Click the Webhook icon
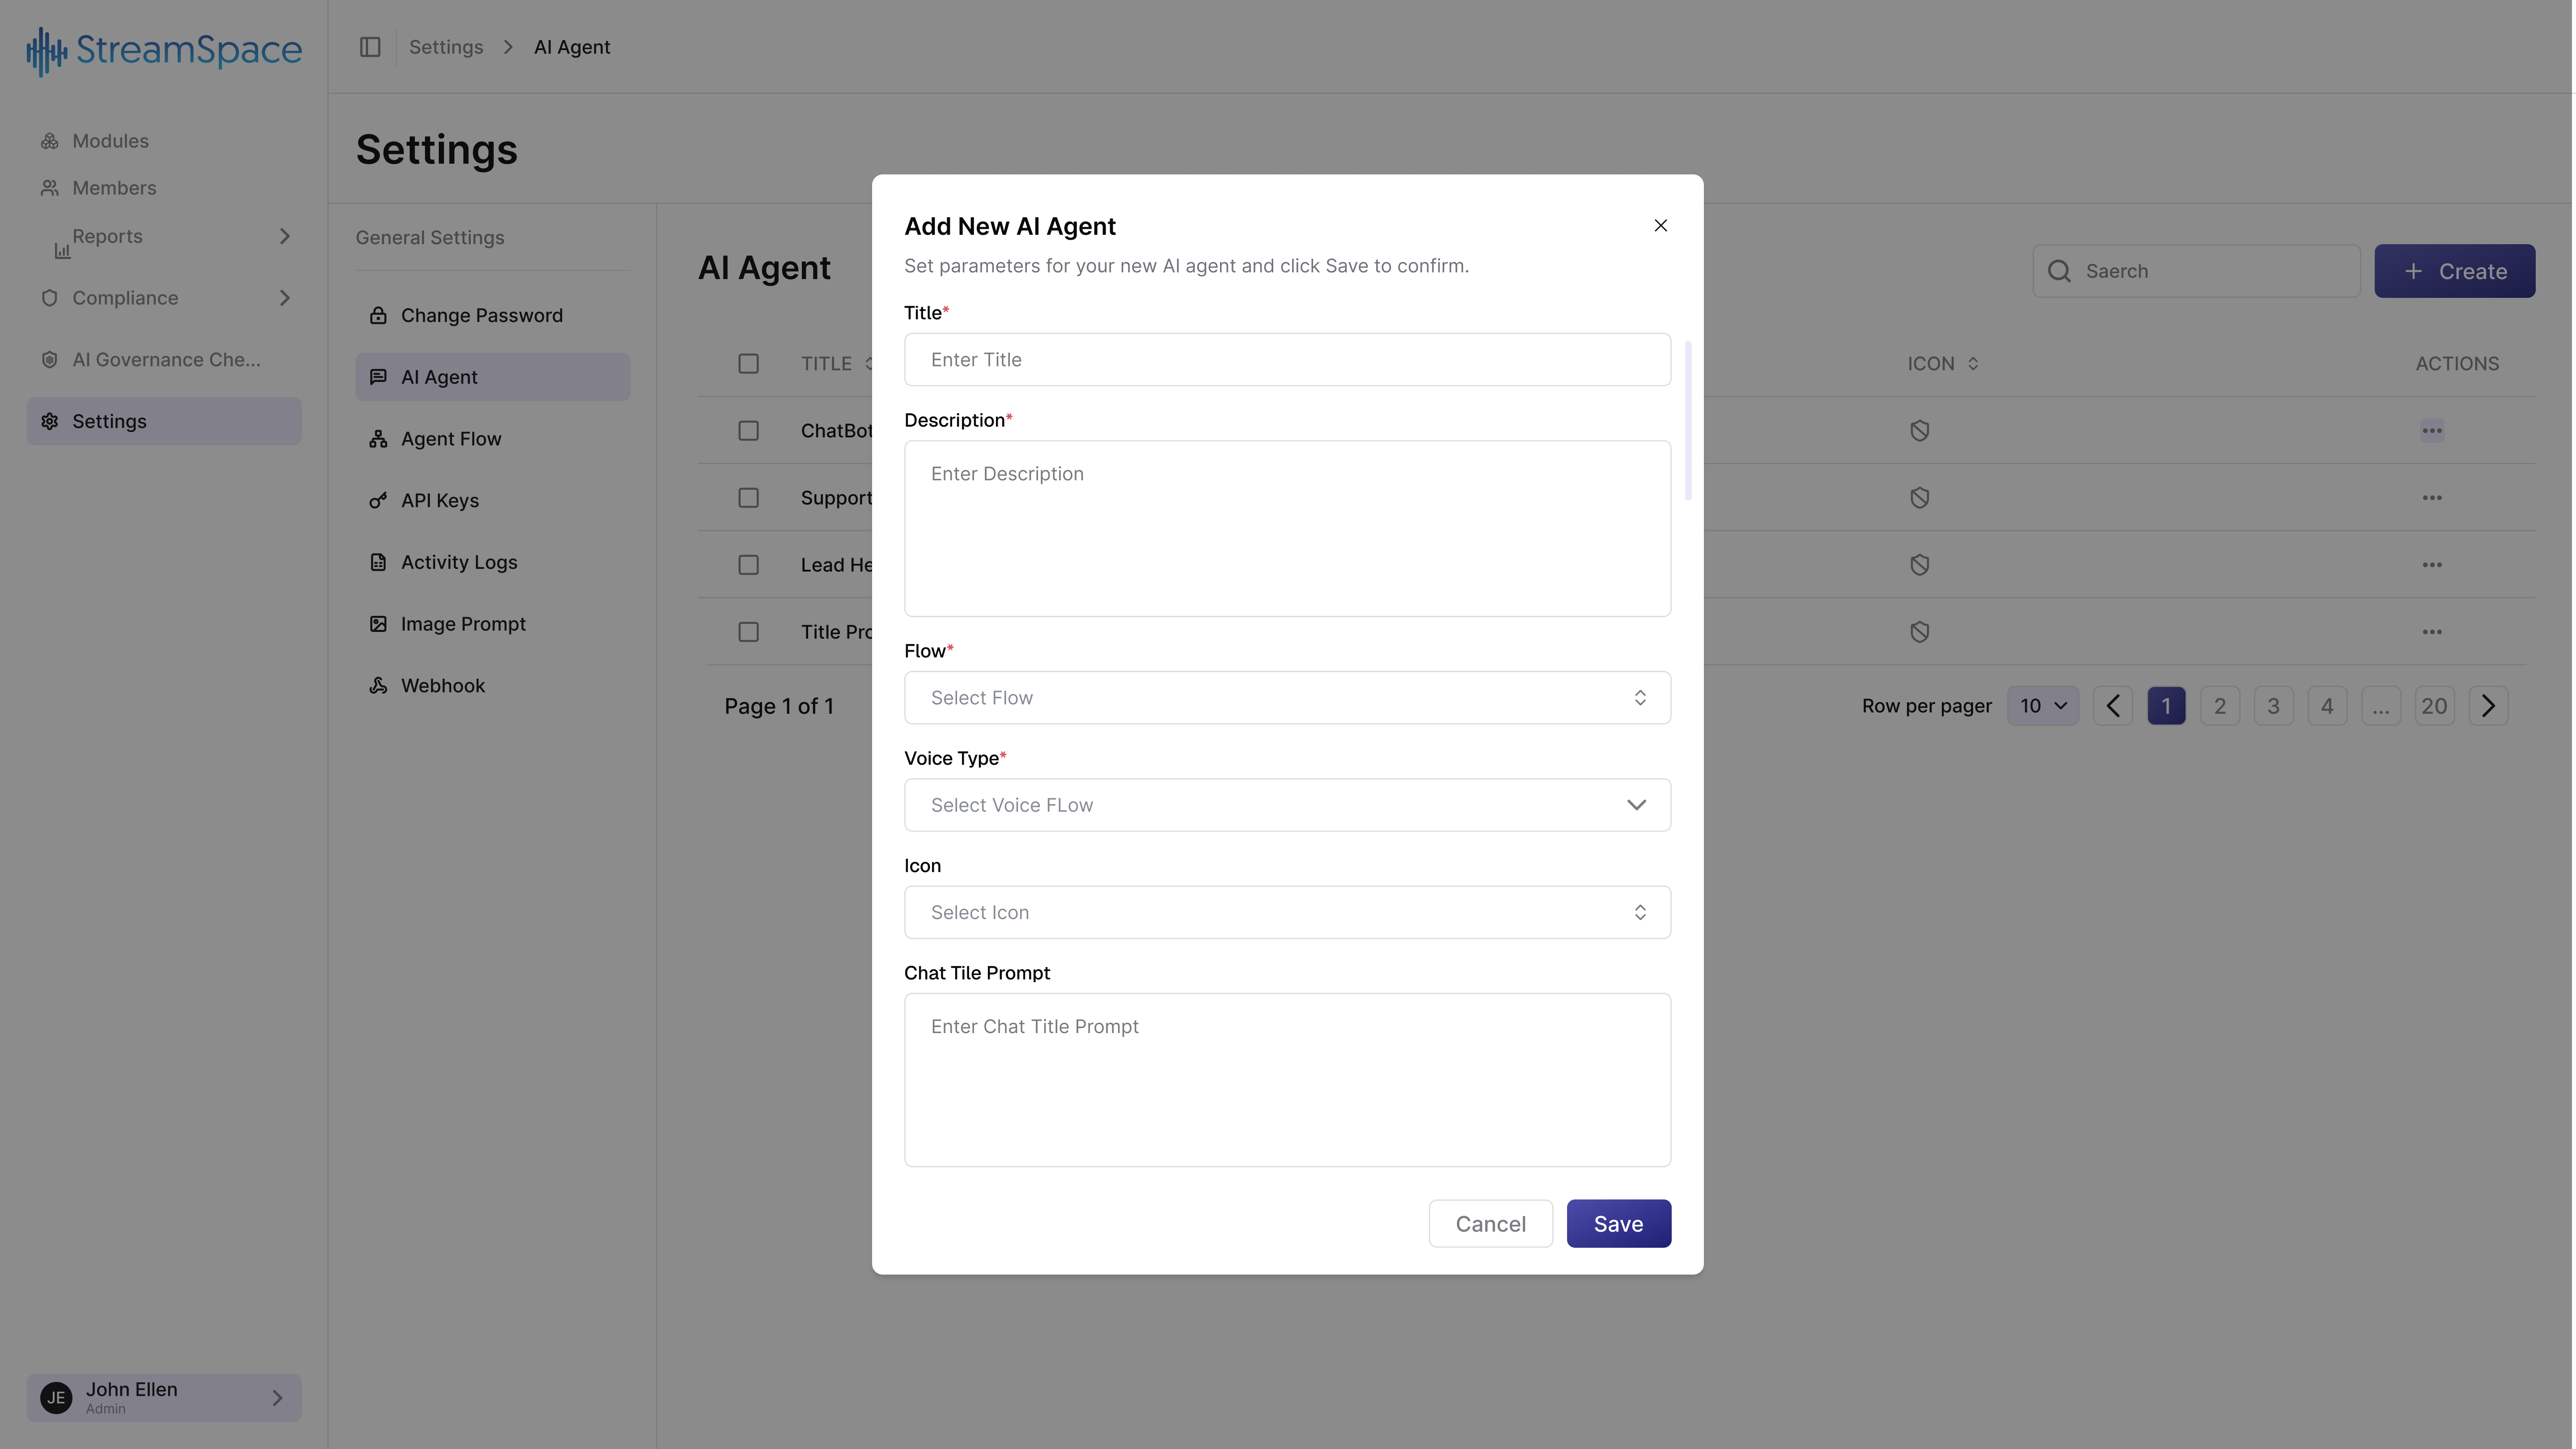Image resolution: width=2576 pixels, height=1449 pixels. pyautogui.click(x=378, y=686)
